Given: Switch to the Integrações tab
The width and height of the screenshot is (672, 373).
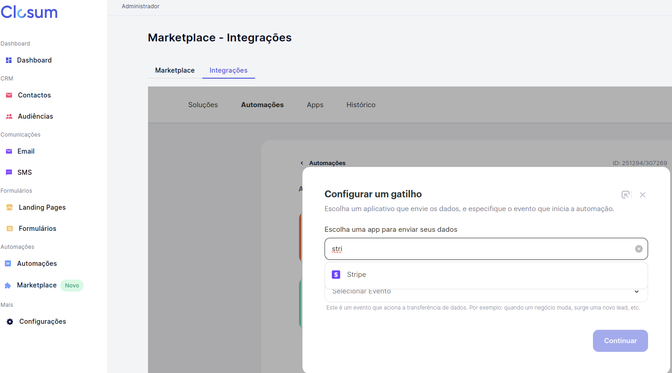Looking at the screenshot, I should (x=228, y=70).
